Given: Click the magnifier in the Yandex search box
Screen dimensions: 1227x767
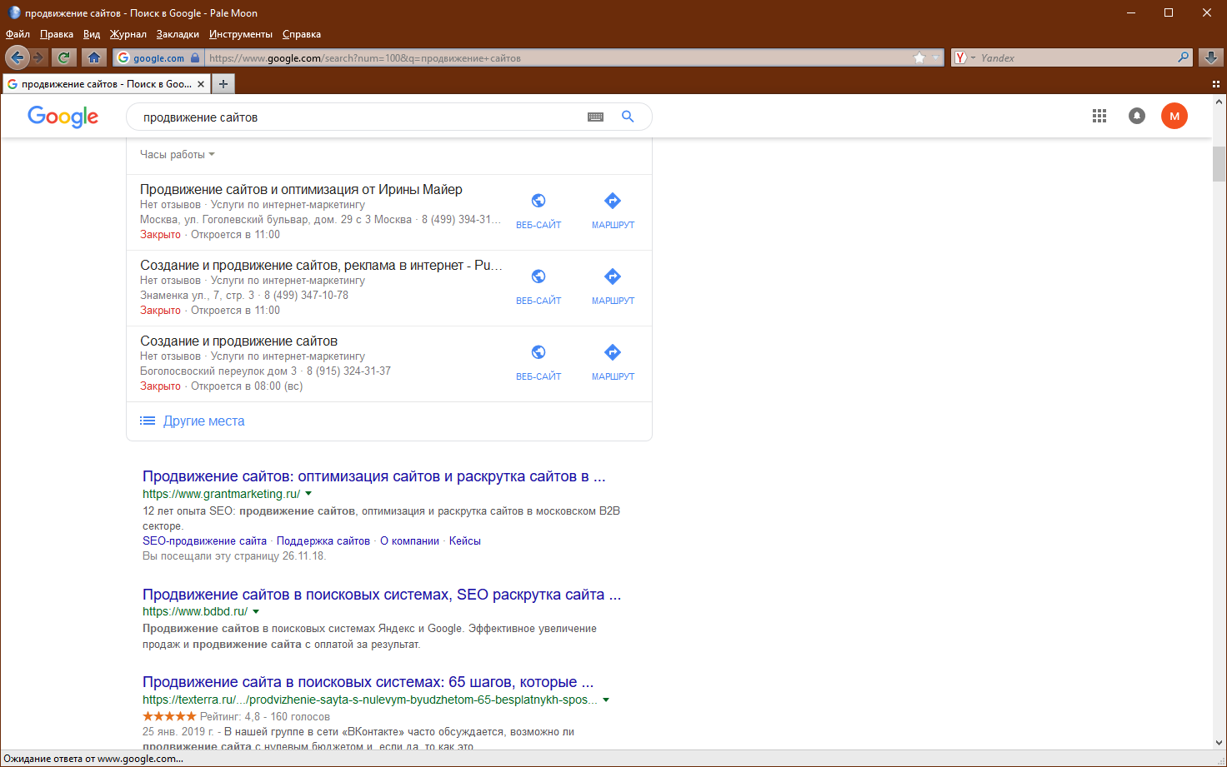Looking at the screenshot, I should point(1183,57).
